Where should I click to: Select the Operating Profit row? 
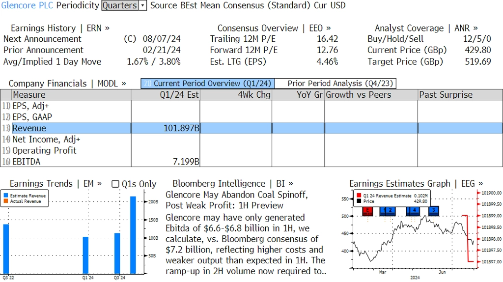click(251, 150)
